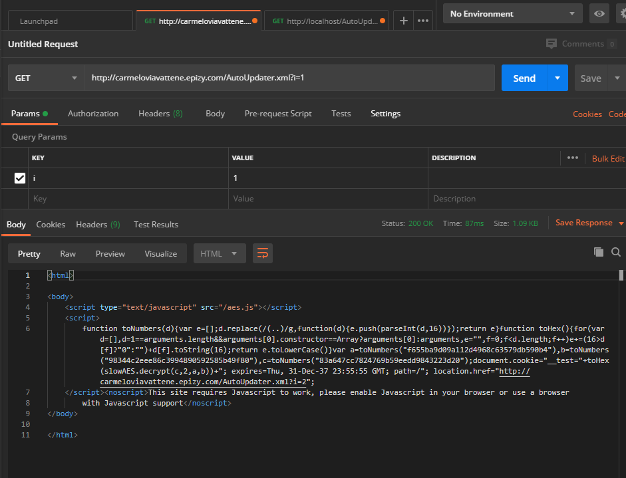Click the query params options ellipsis
The width and height of the screenshot is (626, 478).
(573, 158)
